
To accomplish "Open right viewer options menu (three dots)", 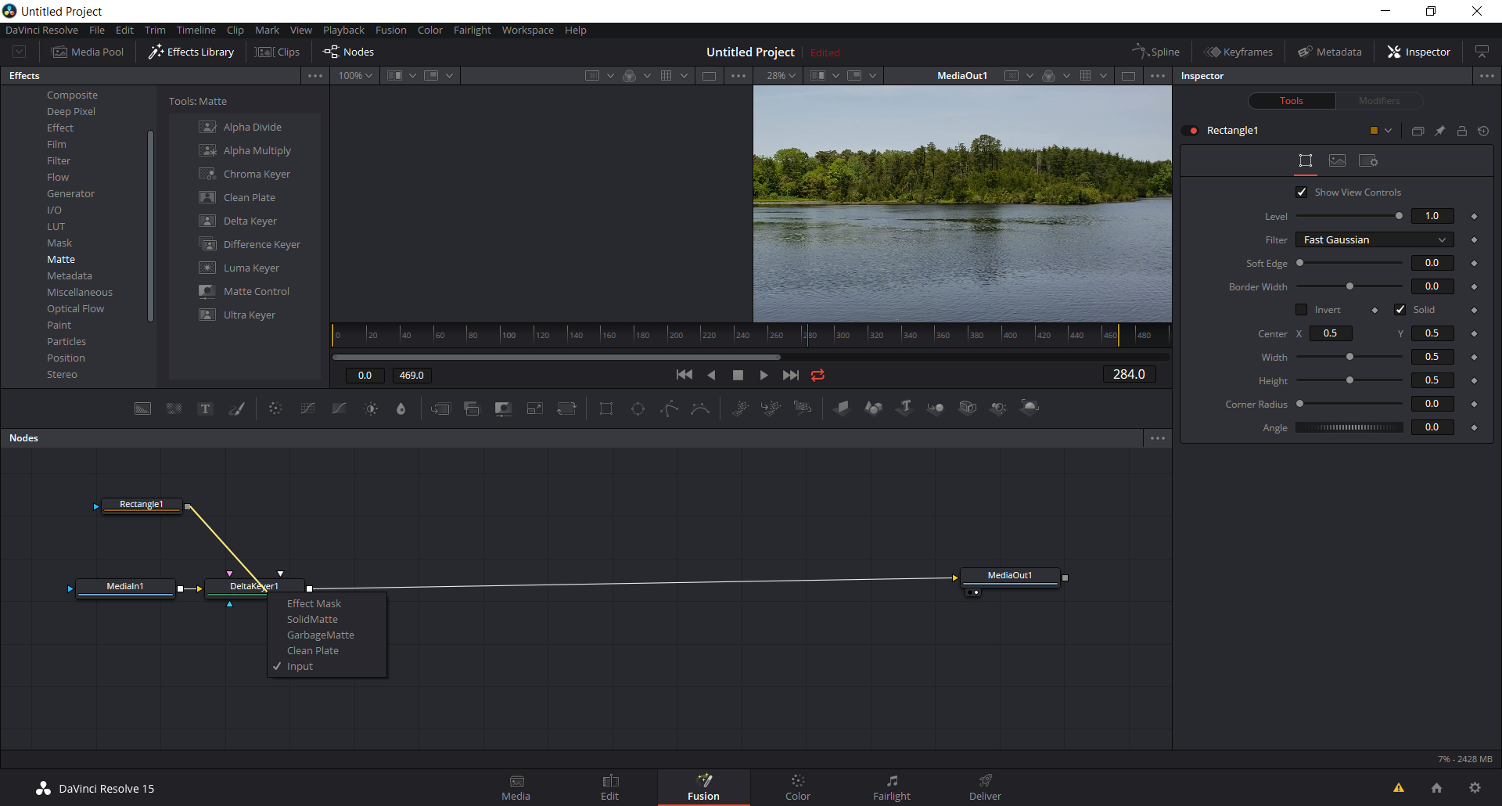I will 1158,76.
